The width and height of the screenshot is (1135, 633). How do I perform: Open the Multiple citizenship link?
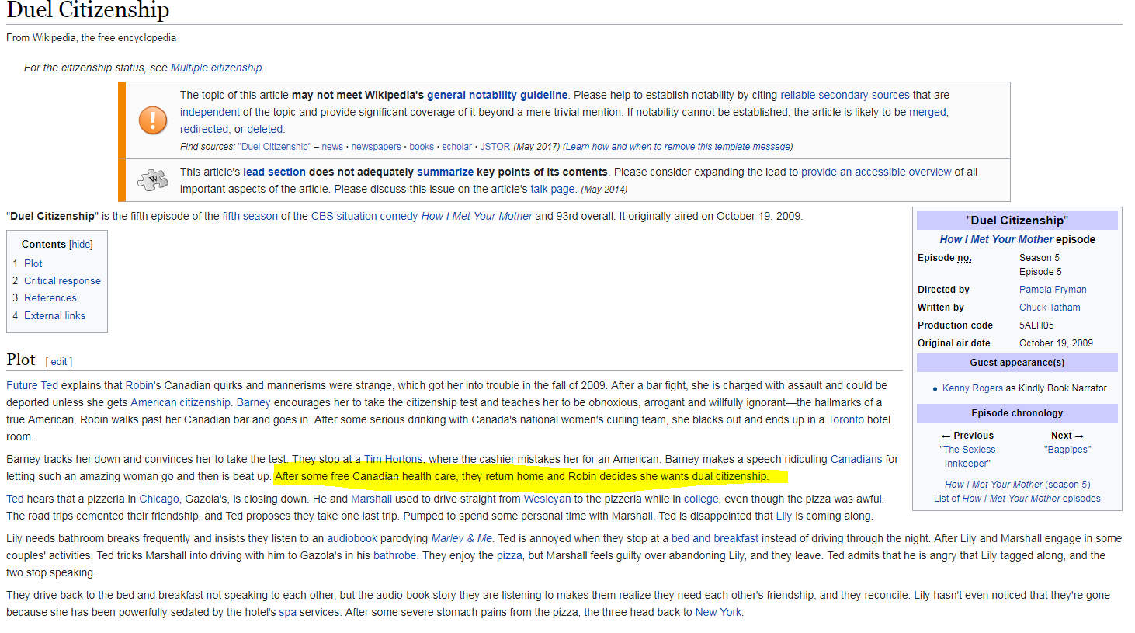click(x=216, y=68)
